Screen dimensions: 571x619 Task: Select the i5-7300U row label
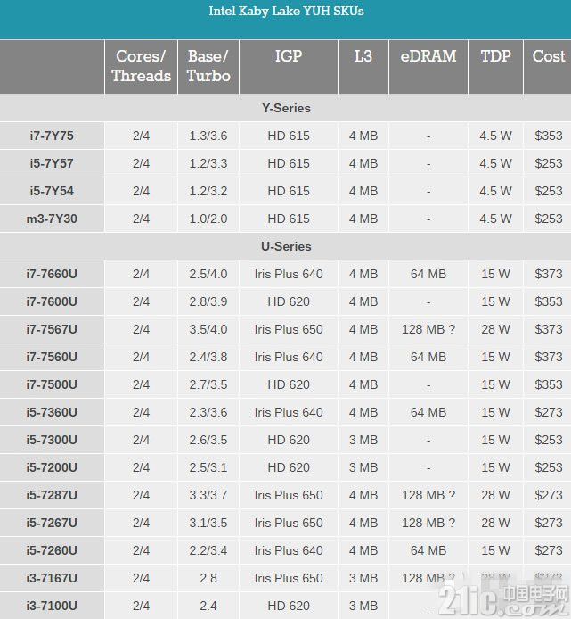[x=52, y=440]
